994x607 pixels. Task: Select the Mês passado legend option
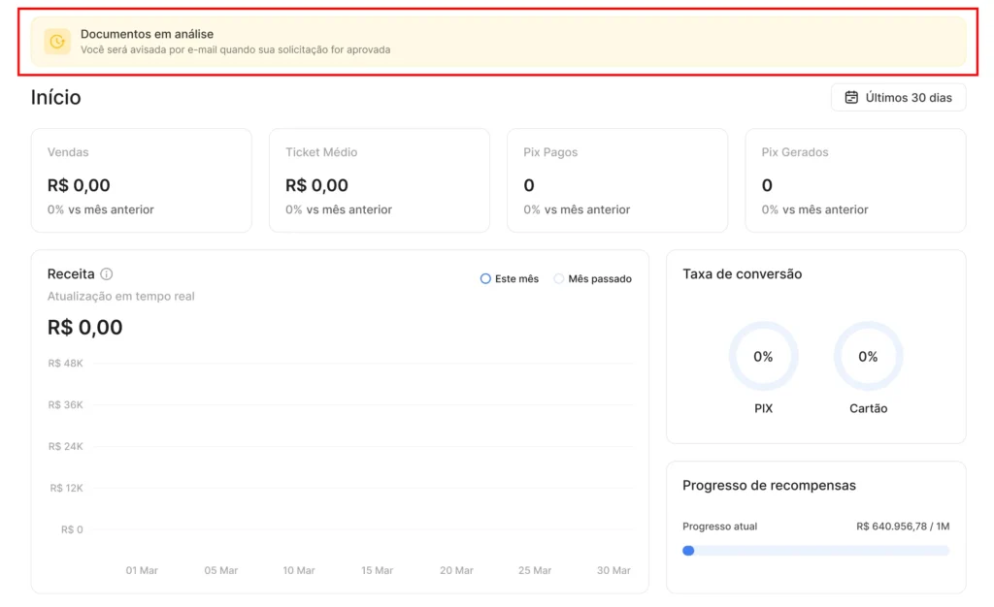click(592, 279)
